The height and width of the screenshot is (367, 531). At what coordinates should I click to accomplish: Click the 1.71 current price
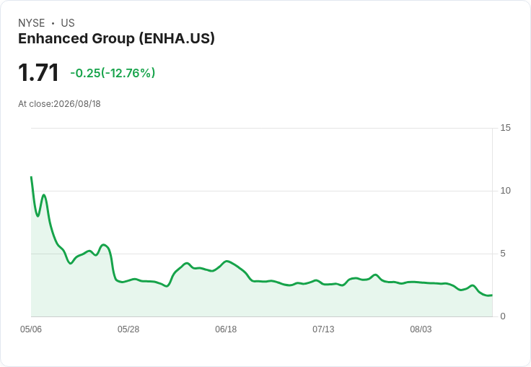pyautogui.click(x=38, y=72)
